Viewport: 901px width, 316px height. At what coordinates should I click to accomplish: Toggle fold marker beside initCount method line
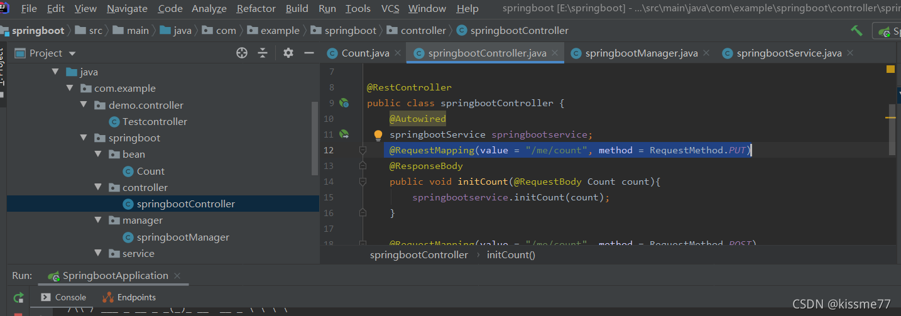click(363, 182)
